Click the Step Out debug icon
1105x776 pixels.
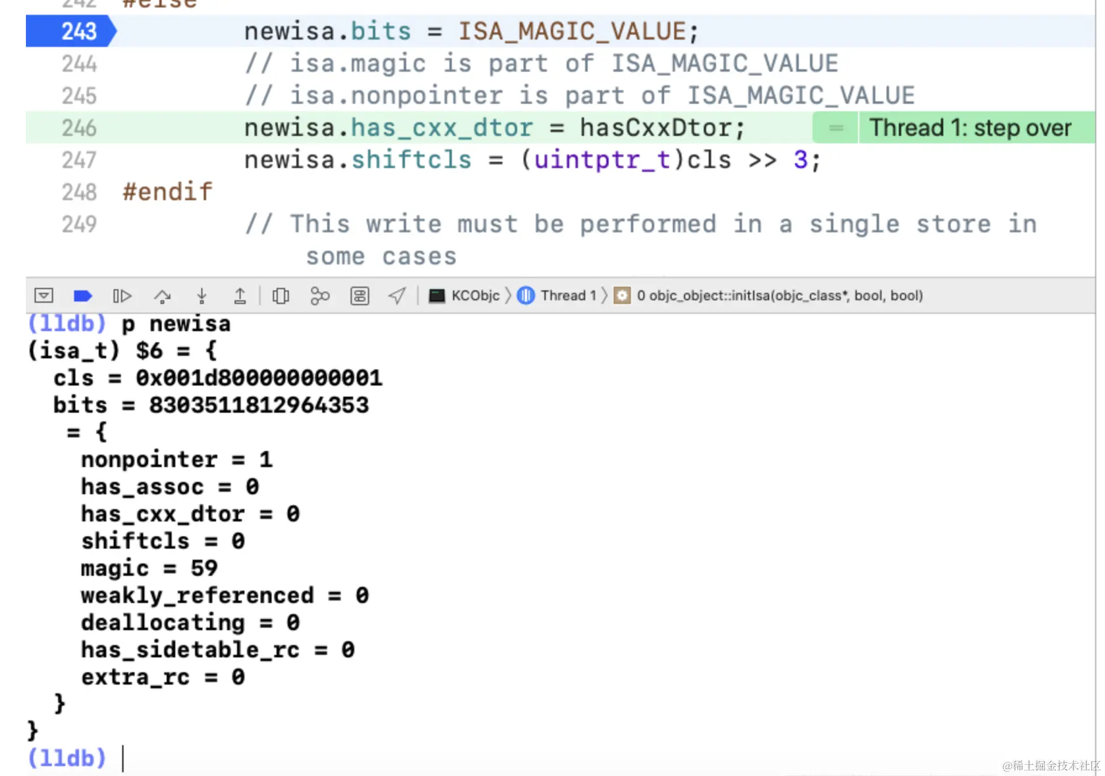tap(240, 297)
